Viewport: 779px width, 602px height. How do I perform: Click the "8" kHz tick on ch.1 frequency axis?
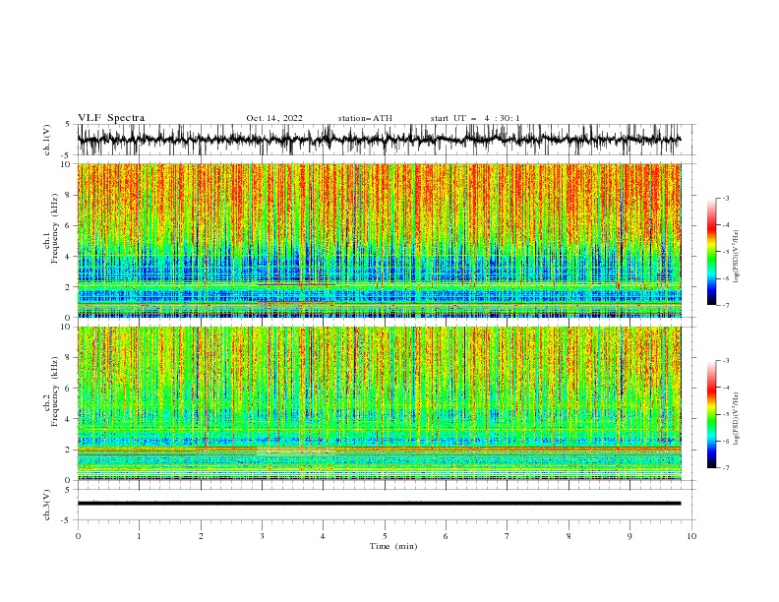(70, 195)
